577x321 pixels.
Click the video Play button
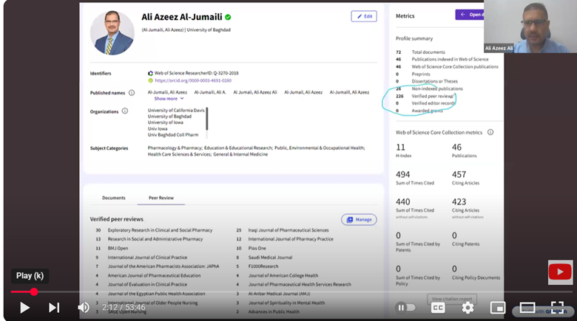[24, 308]
